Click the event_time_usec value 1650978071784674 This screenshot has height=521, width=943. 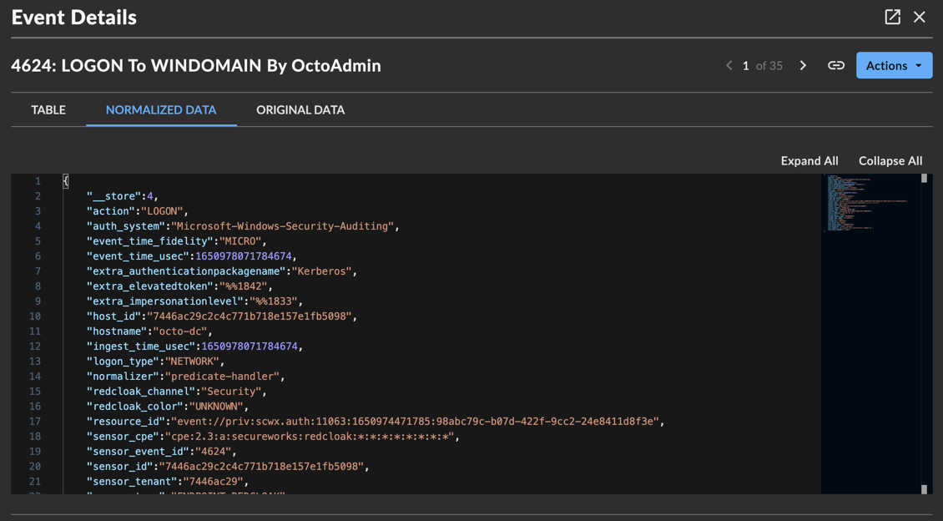coord(244,256)
